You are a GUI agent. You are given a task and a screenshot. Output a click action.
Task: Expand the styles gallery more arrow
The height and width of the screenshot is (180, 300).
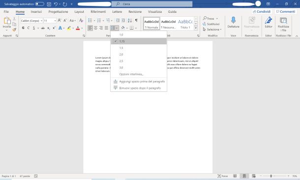196,28
